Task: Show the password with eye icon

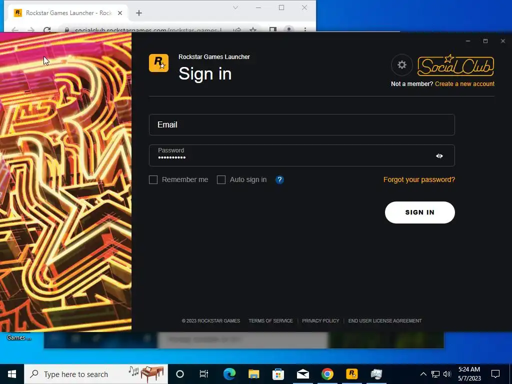Action: [439, 156]
